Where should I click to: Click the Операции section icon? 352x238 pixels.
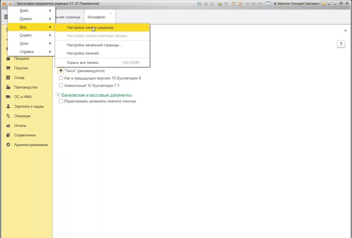click(x=8, y=116)
